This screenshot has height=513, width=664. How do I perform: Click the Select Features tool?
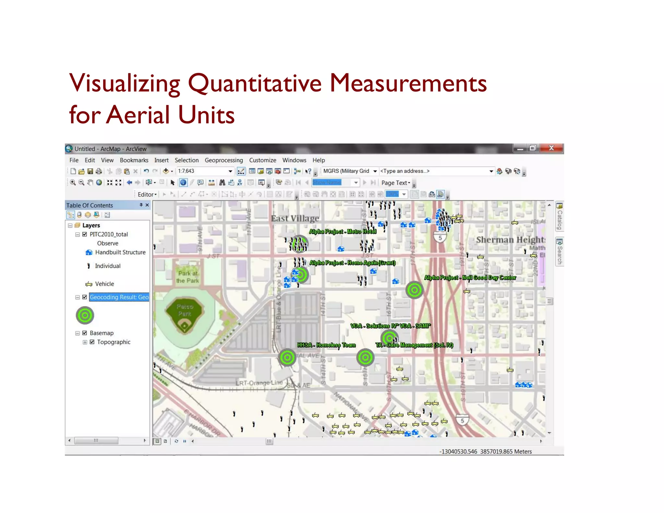tap(149, 183)
